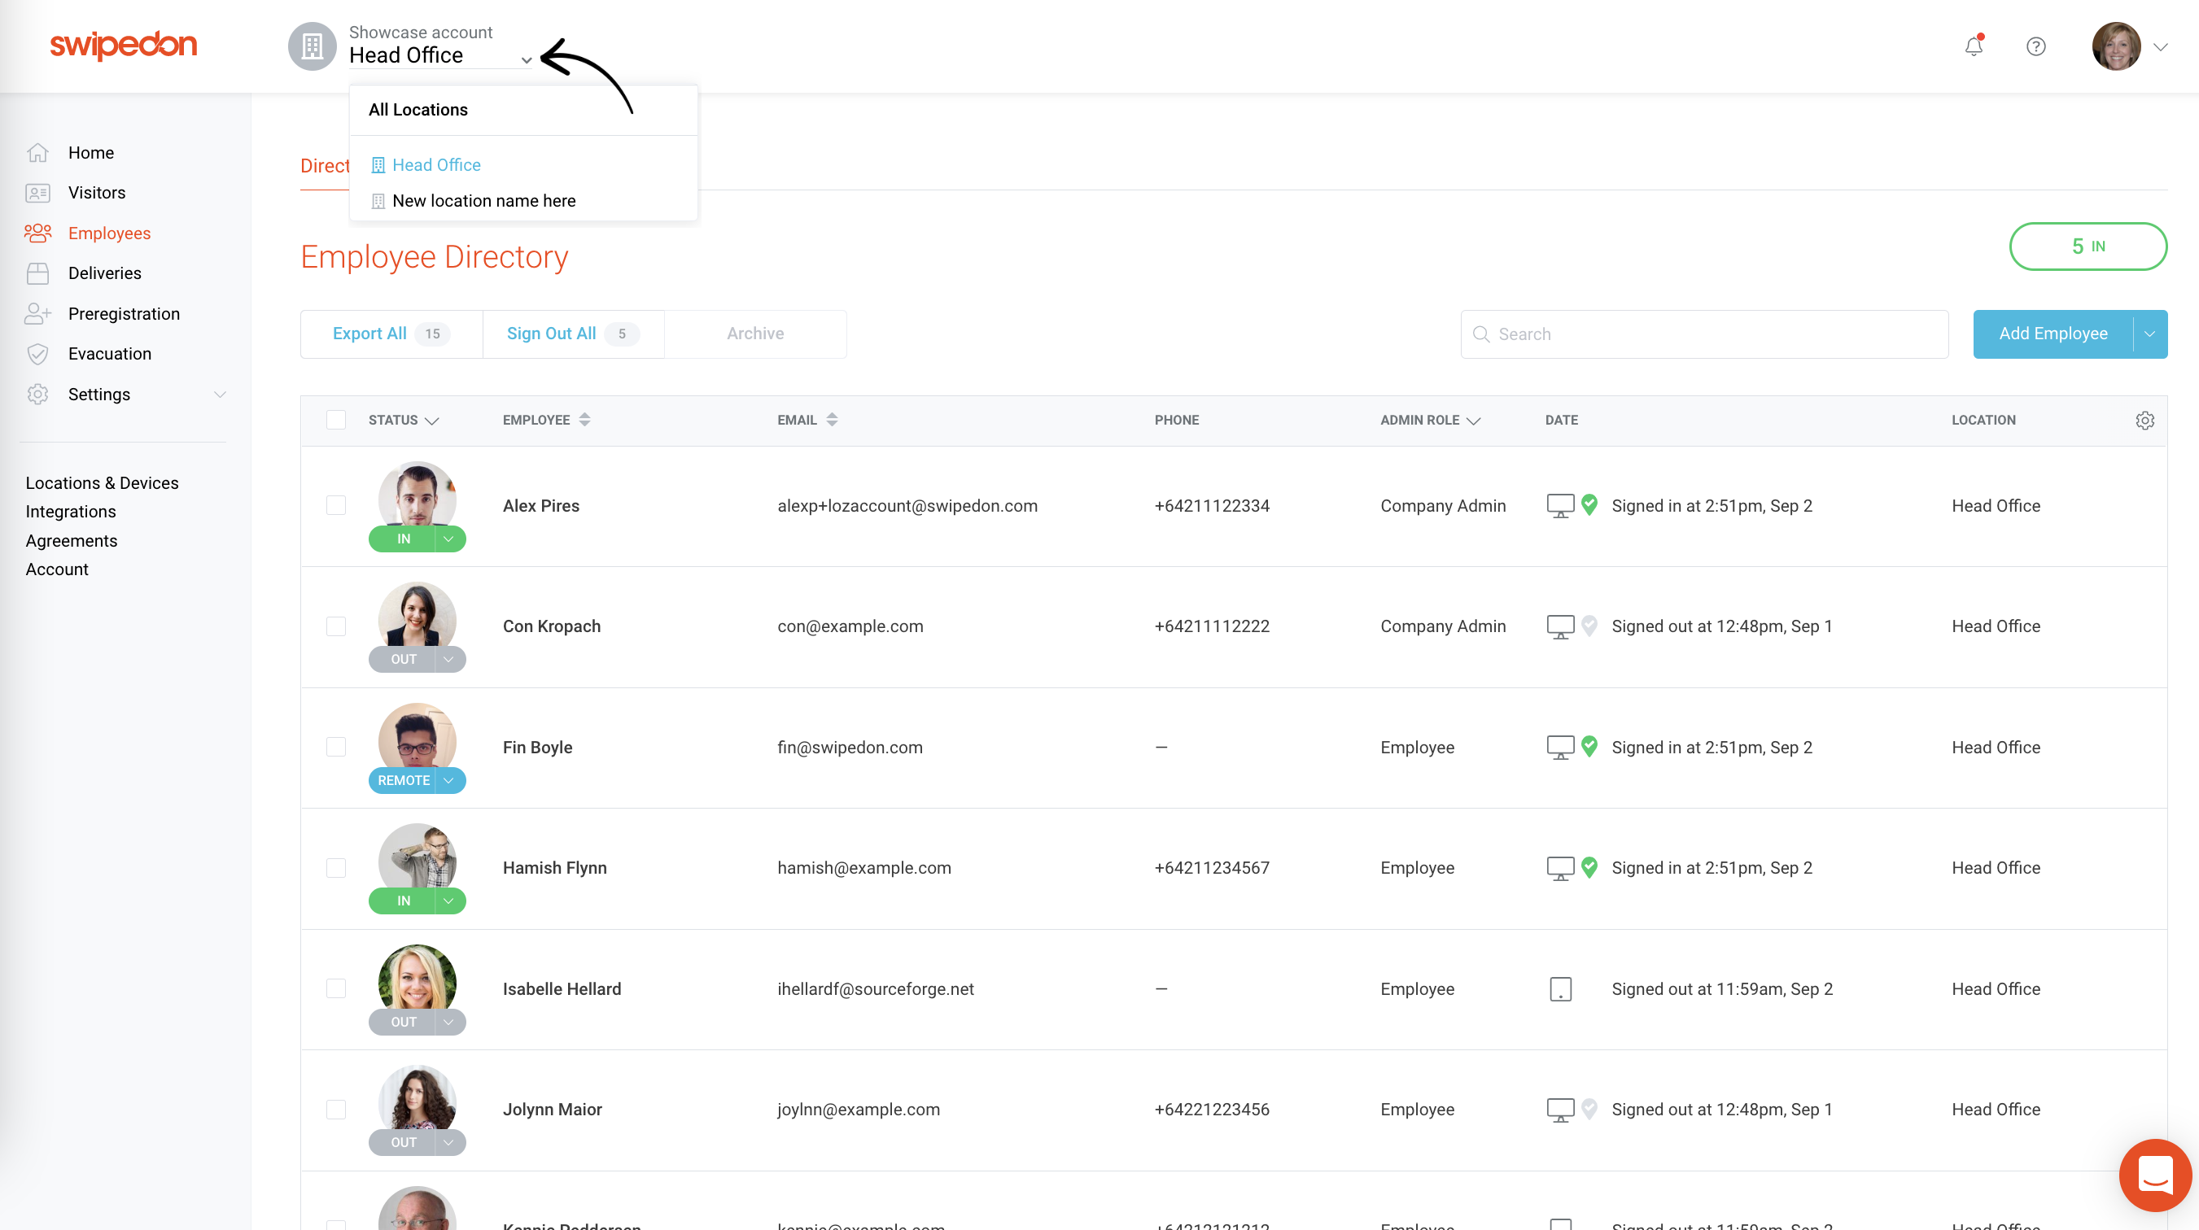
Task: Click the Preregistration person-plus icon
Action: pos(37,313)
